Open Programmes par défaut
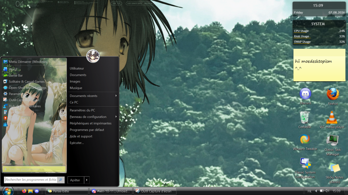348x195 pixels. coord(93,130)
